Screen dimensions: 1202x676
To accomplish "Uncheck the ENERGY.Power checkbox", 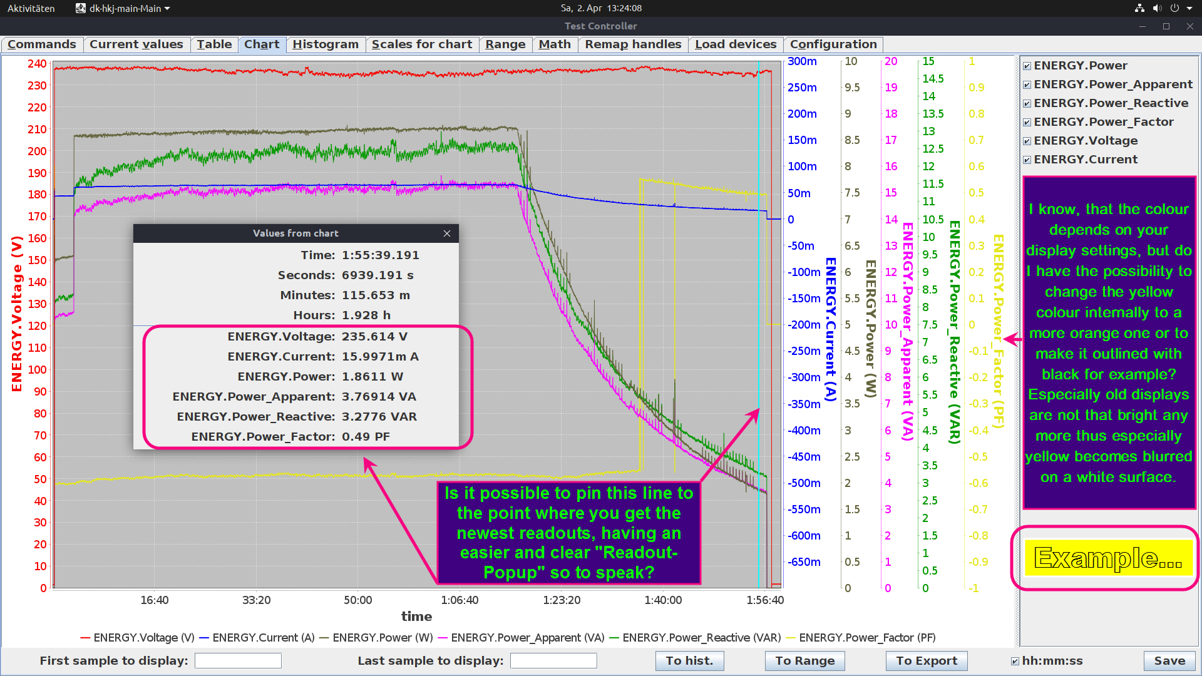I will [1027, 66].
